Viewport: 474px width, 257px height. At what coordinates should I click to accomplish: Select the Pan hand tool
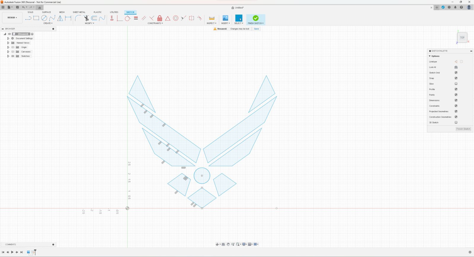pyautogui.click(x=228, y=244)
